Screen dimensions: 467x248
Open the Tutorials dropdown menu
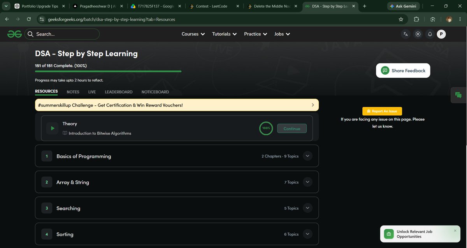tap(225, 34)
